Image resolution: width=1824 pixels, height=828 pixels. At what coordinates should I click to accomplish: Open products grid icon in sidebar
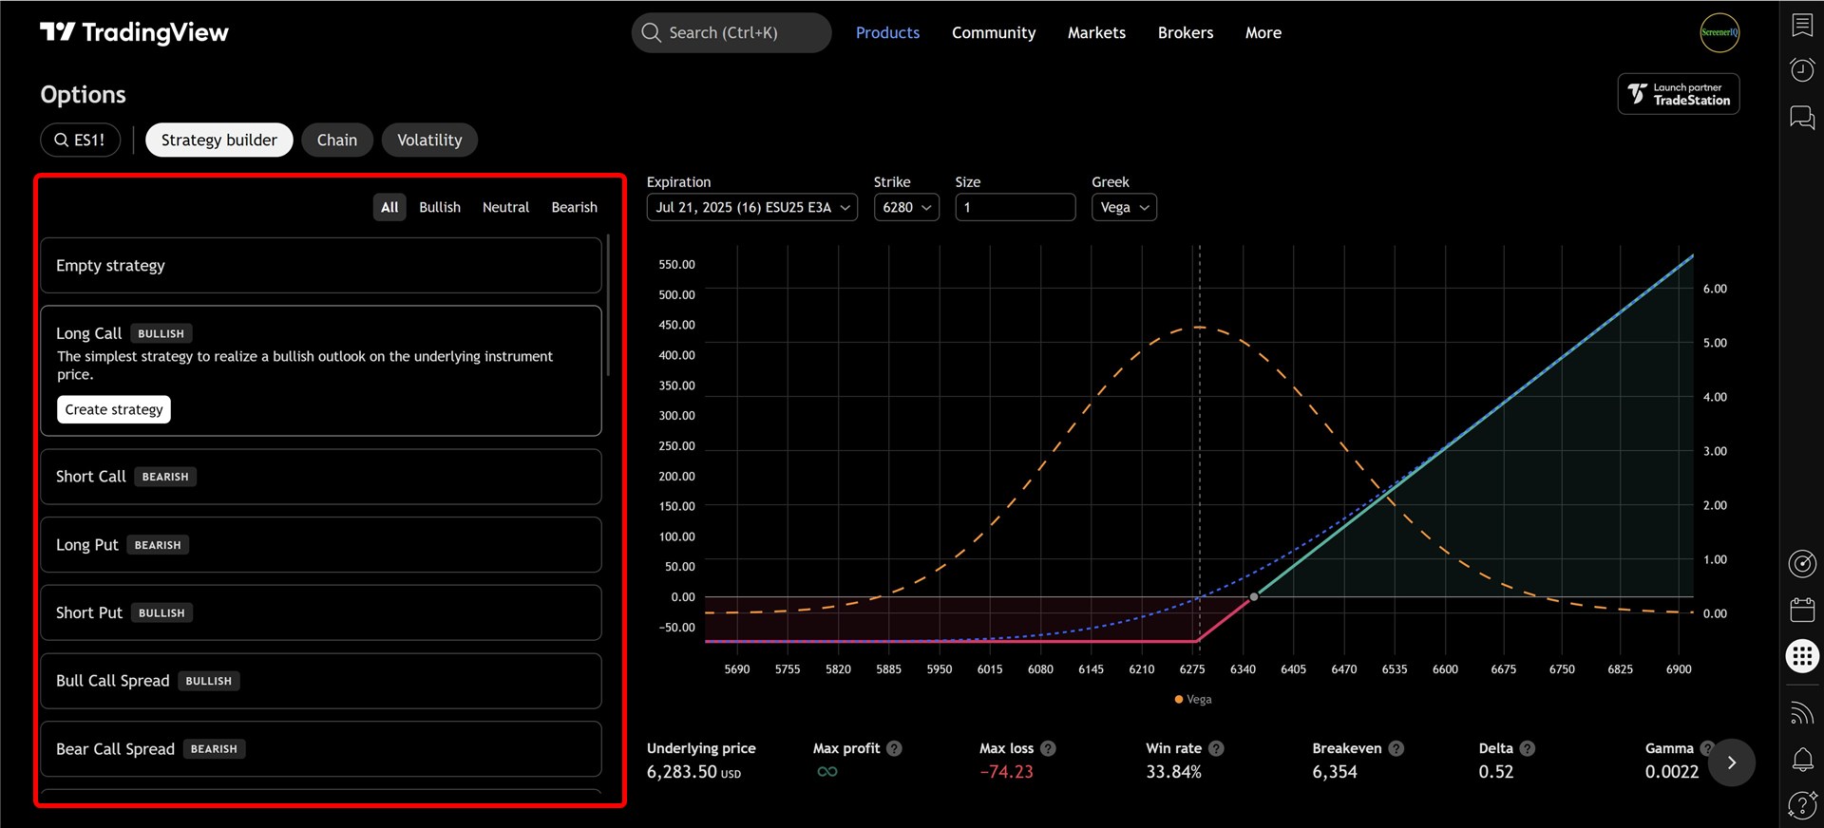click(1802, 656)
